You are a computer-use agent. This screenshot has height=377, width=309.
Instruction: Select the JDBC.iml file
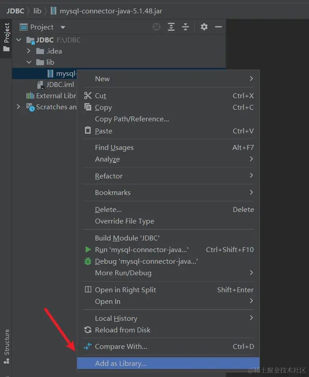tap(60, 85)
